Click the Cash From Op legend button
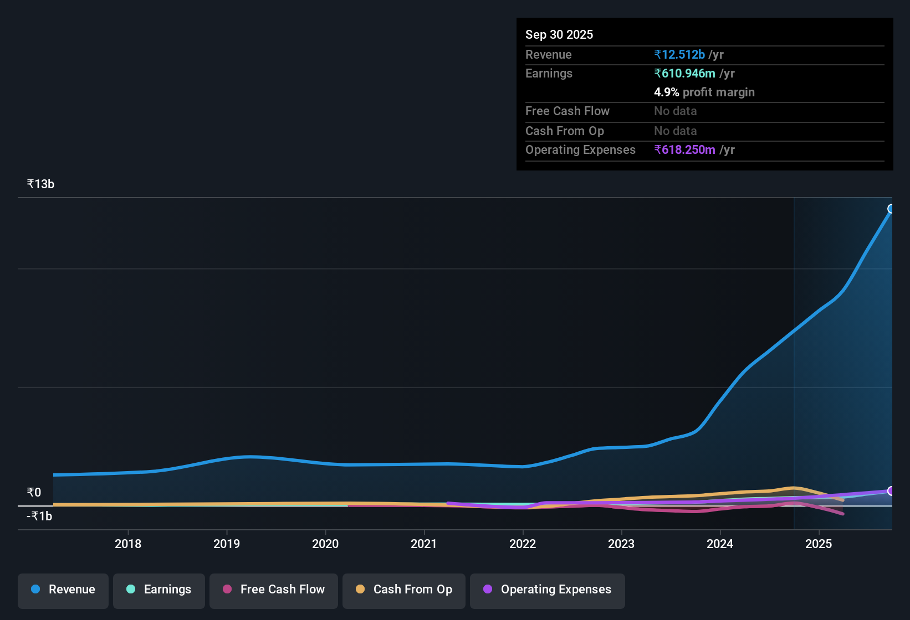The height and width of the screenshot is (620, 910). click(403, 590)
